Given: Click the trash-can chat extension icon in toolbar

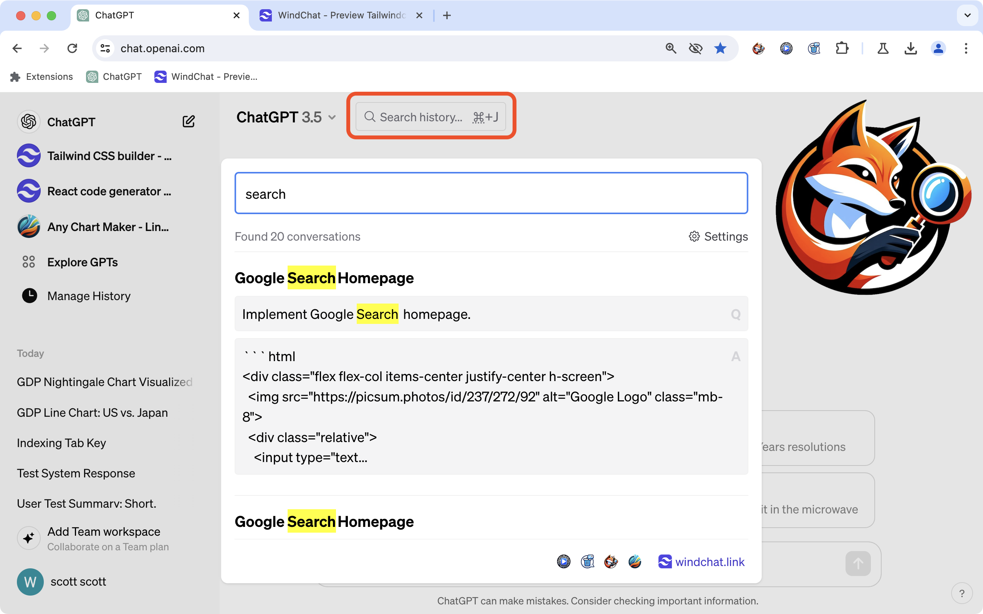Looking at the screenshot, I should coord(814,48).
